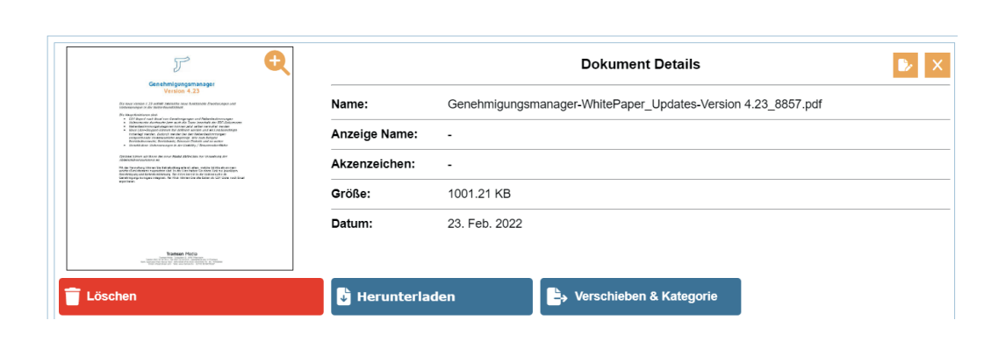Click the Dokument Details heading
Viewport: 998px width, 356px height.
[x=640, y=64]
